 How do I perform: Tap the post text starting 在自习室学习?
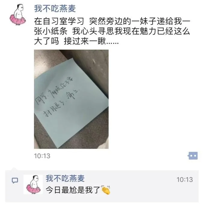click(x=112, y=31)
